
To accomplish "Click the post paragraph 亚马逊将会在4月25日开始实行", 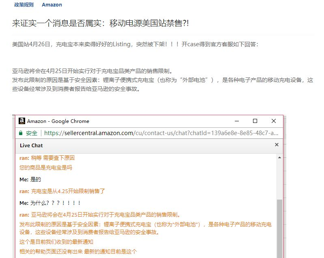I will tap(92, 71).
